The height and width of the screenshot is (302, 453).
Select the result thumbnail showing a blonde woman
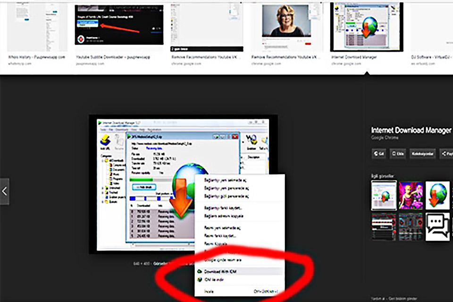point(286,27)
